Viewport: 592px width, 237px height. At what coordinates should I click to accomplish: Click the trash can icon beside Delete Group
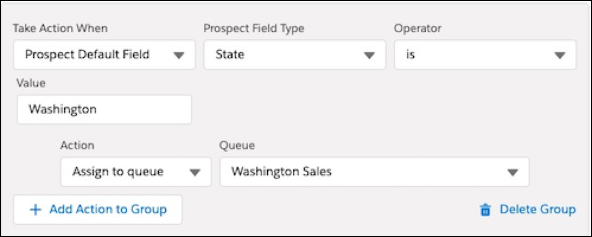tap(485, 210)
